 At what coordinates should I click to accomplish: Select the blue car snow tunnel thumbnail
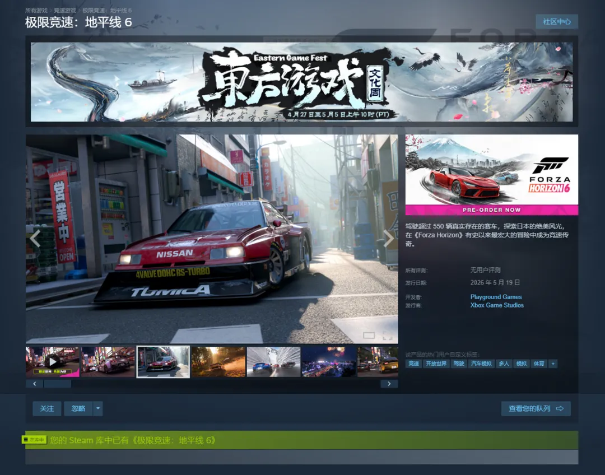tap(273, 361)
